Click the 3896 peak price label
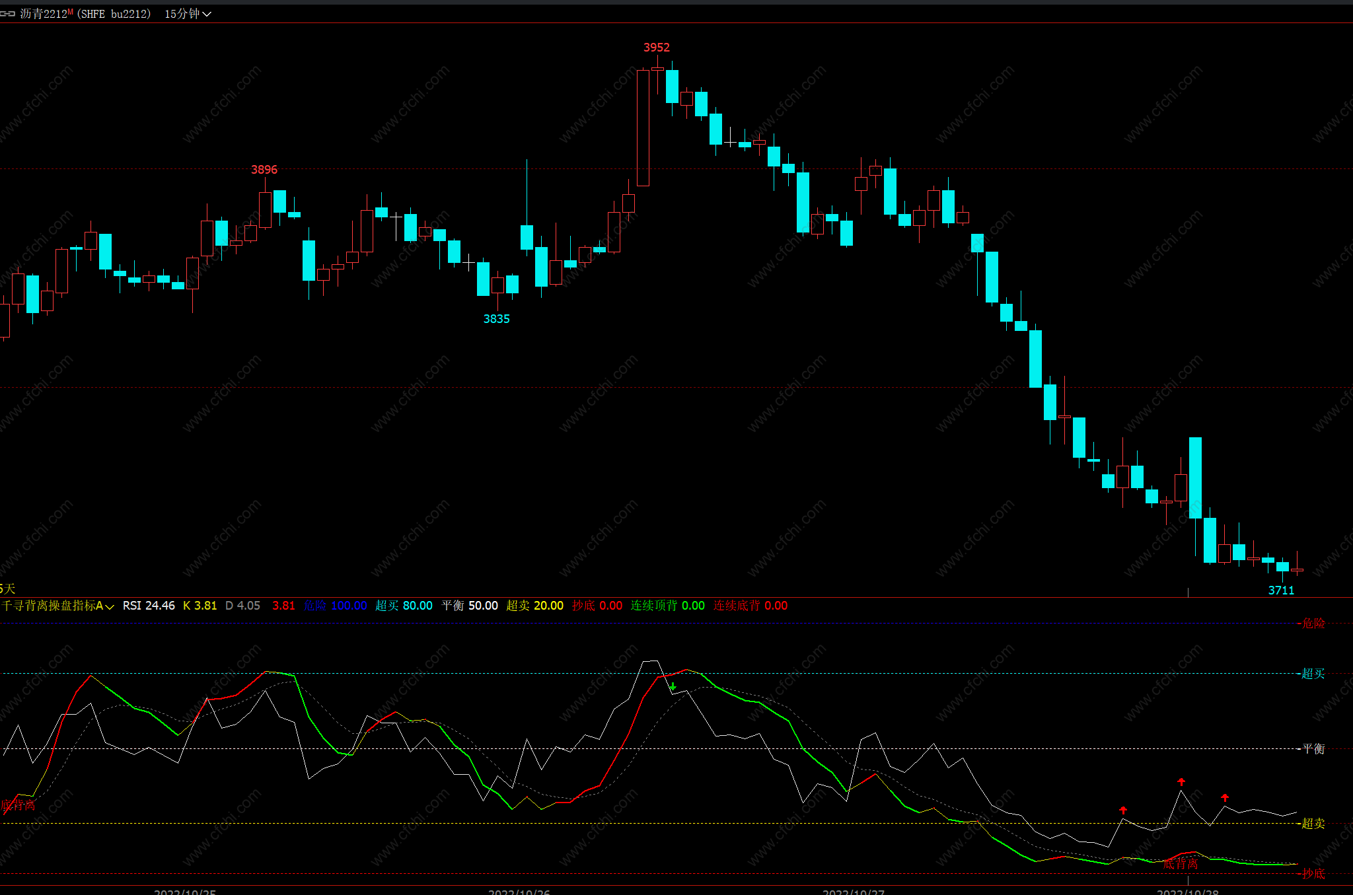The image size is (1353, 895). point(264,170)
